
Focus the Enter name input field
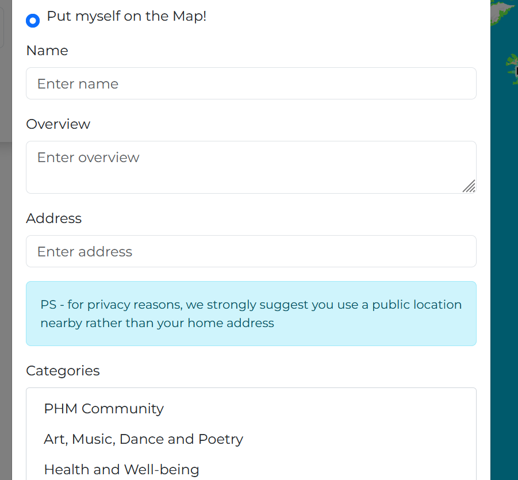[x=251, y=83]
